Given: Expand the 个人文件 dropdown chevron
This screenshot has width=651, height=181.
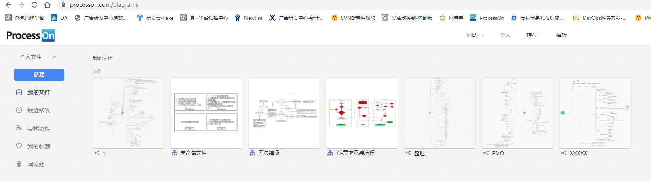Looking at the screenshot, I should pos(54,57).
